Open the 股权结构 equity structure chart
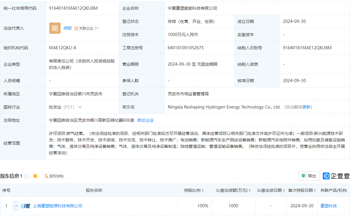This screenshot has height=217, width=351. [54, 176]
